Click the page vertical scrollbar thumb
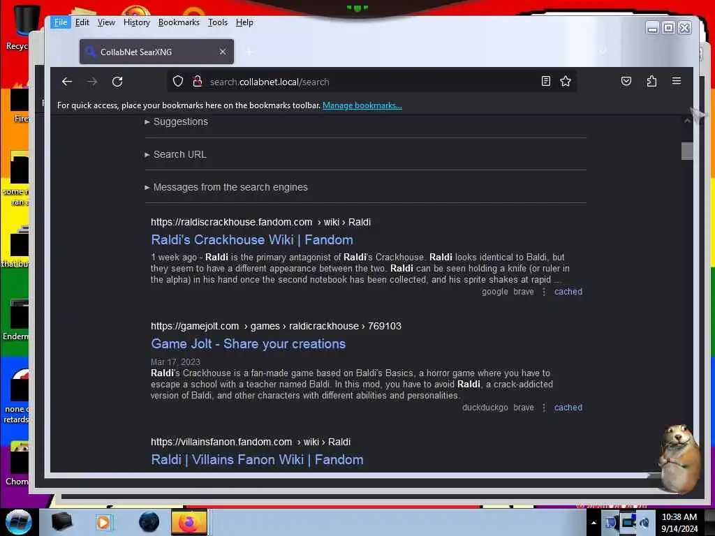 pos(687,151)
